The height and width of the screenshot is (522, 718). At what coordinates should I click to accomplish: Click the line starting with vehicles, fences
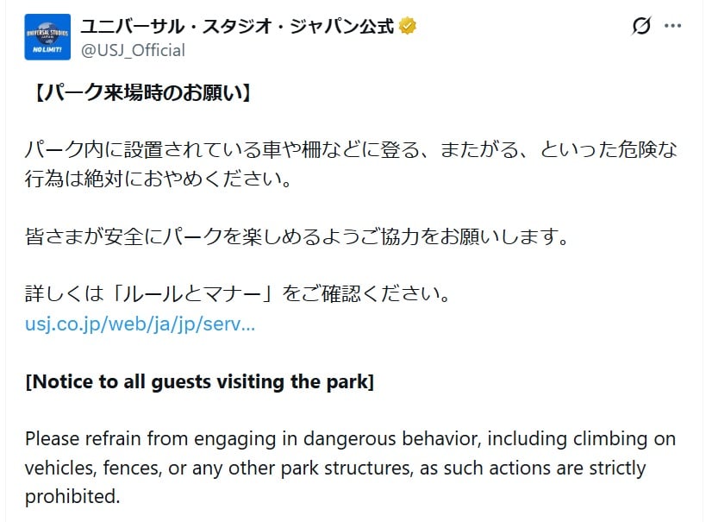pos(335,469)
